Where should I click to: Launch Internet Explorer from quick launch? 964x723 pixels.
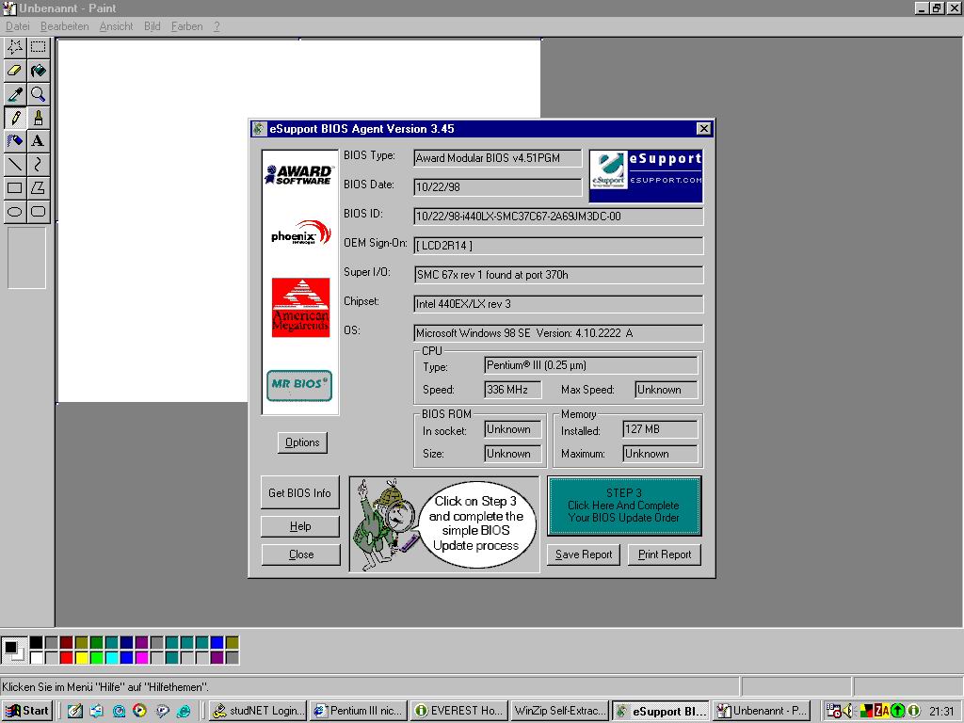point(184,711)
